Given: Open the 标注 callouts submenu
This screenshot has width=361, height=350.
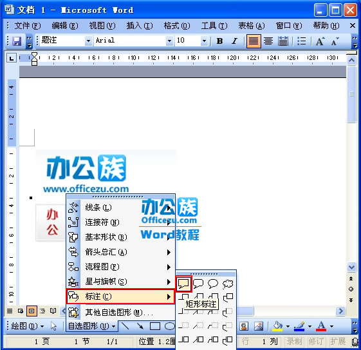Looking at the screenshot, I should click(120, 297).
